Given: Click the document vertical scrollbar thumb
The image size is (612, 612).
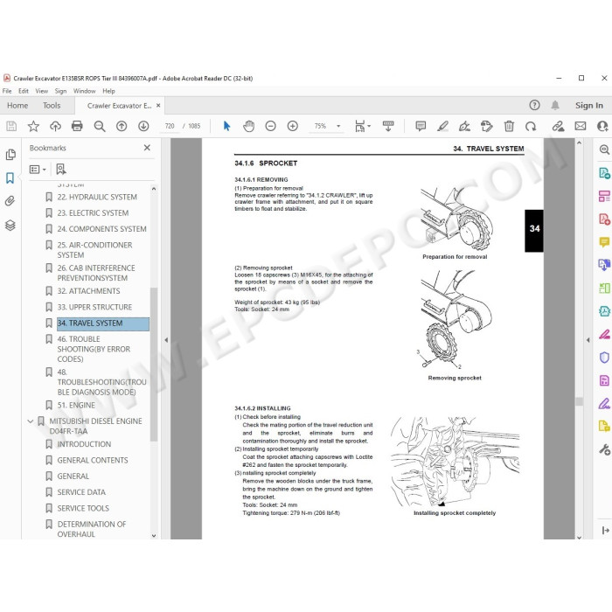Looking at the screenshot, I should coord(579,401).
